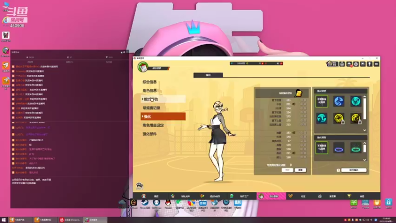Screen dimensions: 396x223
Task: Click the lightbulb hint icon
Action: coord(369,64)
